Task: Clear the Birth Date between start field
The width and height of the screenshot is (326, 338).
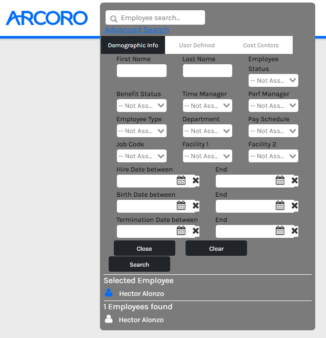Action: point(196,205)
